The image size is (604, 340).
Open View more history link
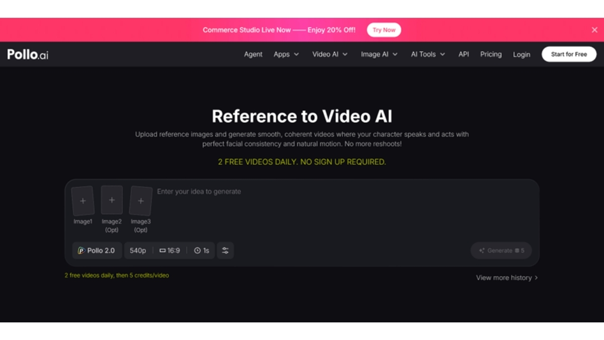(507, 278)
